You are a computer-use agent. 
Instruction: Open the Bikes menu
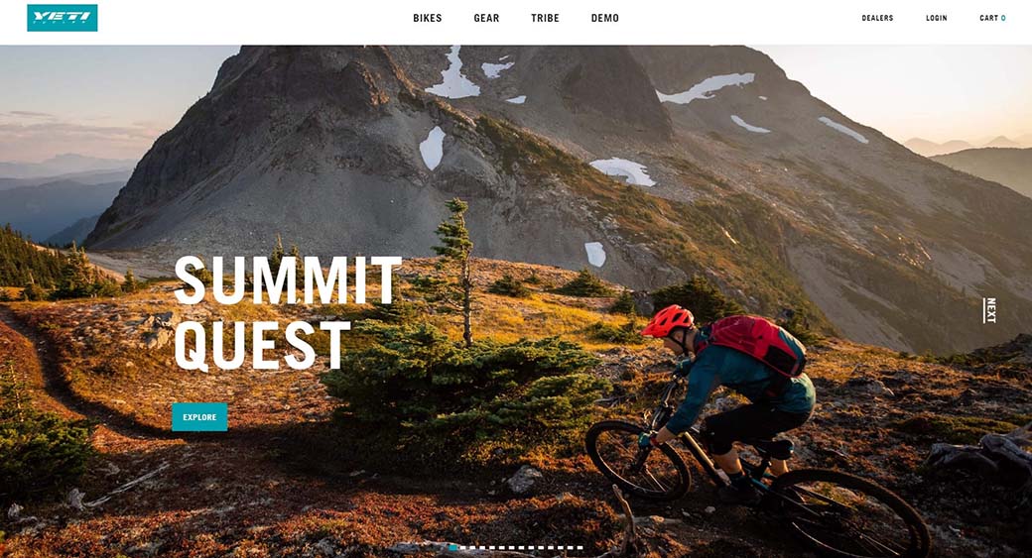[427, 19]
